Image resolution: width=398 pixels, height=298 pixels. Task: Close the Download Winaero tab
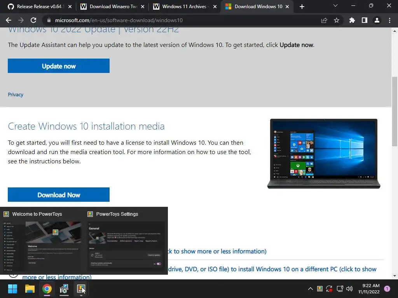tap(143, 7)
